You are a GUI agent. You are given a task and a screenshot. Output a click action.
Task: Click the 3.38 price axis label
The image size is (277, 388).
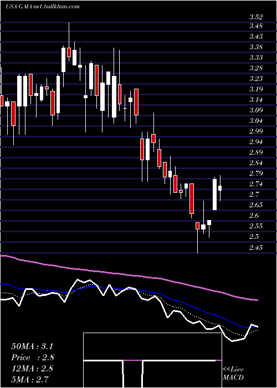click(256, 47)
